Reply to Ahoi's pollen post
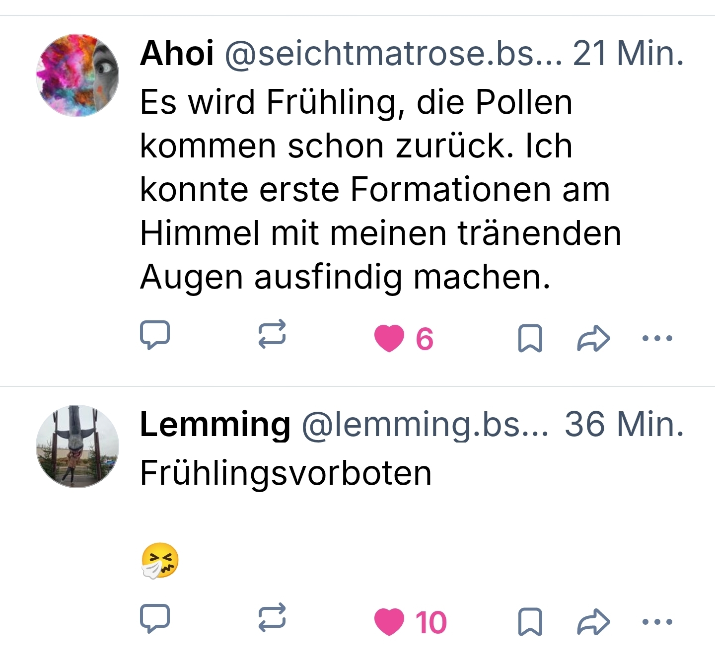The width and height of the screenshot is (715, 667). pos(155,335)
